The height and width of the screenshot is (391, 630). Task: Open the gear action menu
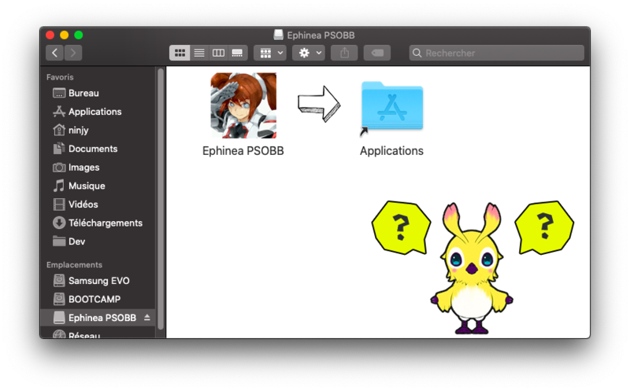pos(309,53)
